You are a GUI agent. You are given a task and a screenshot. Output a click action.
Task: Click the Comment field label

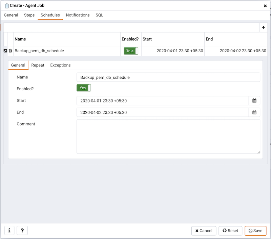(26, 124)
